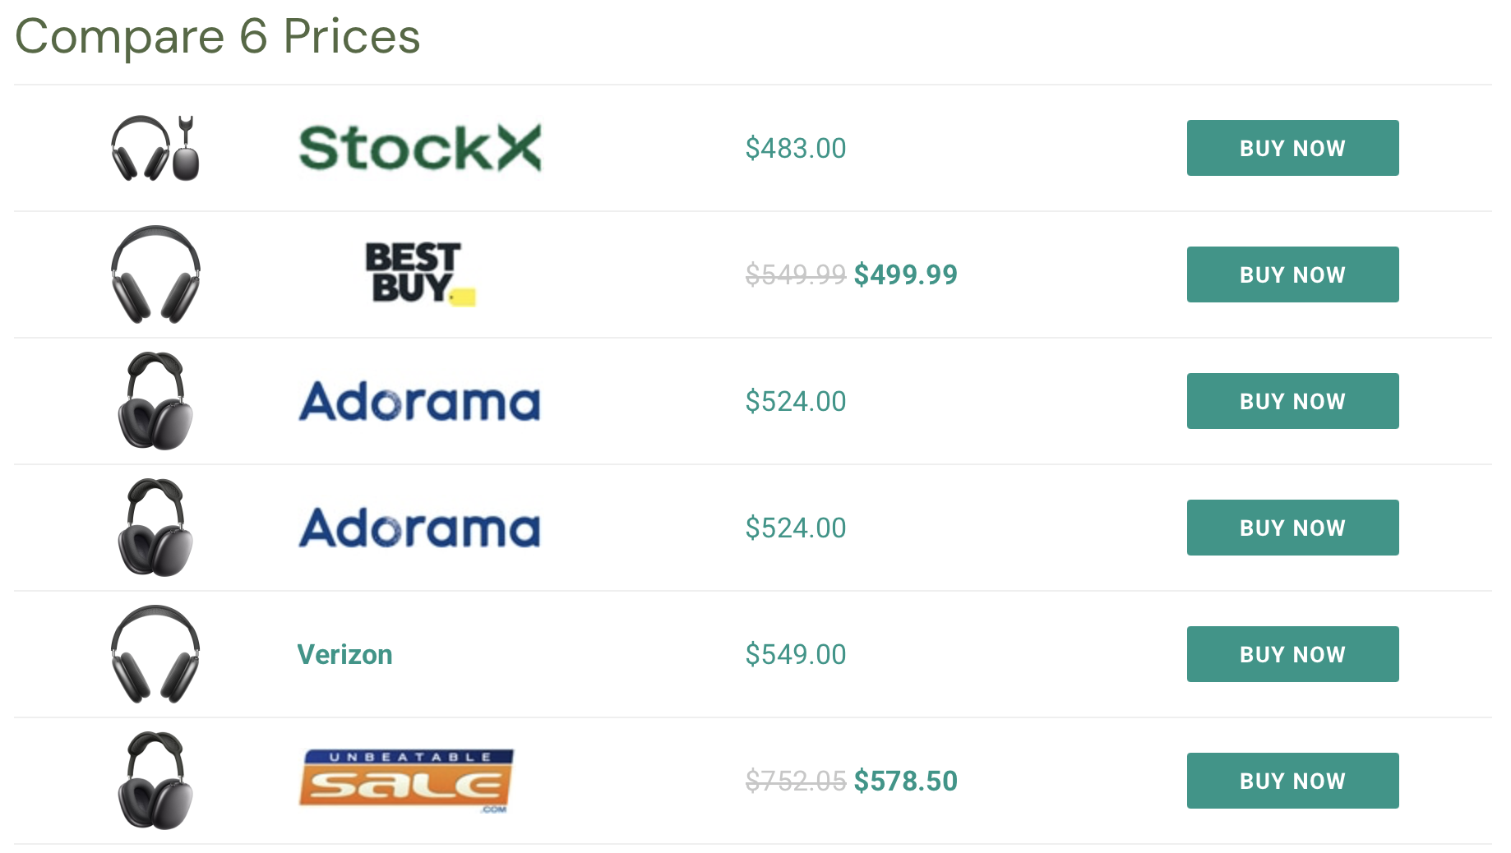Open headphones thumbnail in Unbeatable Sale row
This screenshot has width=1511, height=853.
pyautogui.click(x=155, y=781)
